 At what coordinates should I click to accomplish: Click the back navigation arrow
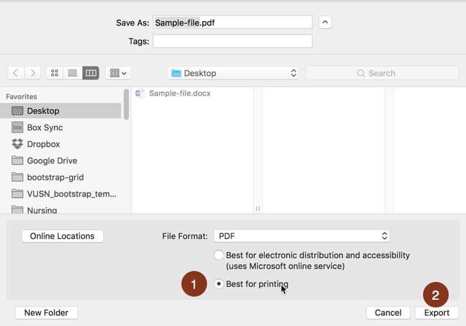(x=16, y=73)
